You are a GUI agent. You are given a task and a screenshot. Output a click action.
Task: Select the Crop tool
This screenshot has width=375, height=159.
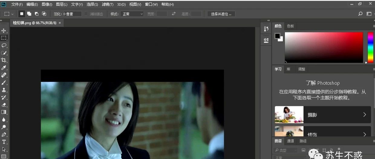pos(4,60)
